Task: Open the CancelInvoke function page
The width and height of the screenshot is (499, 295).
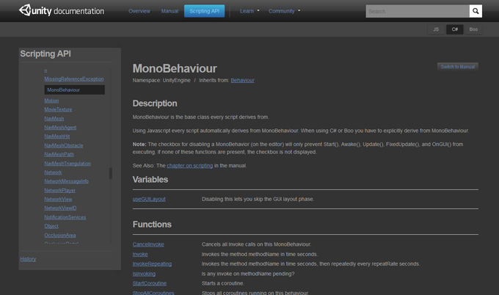Action: point(148,244)
